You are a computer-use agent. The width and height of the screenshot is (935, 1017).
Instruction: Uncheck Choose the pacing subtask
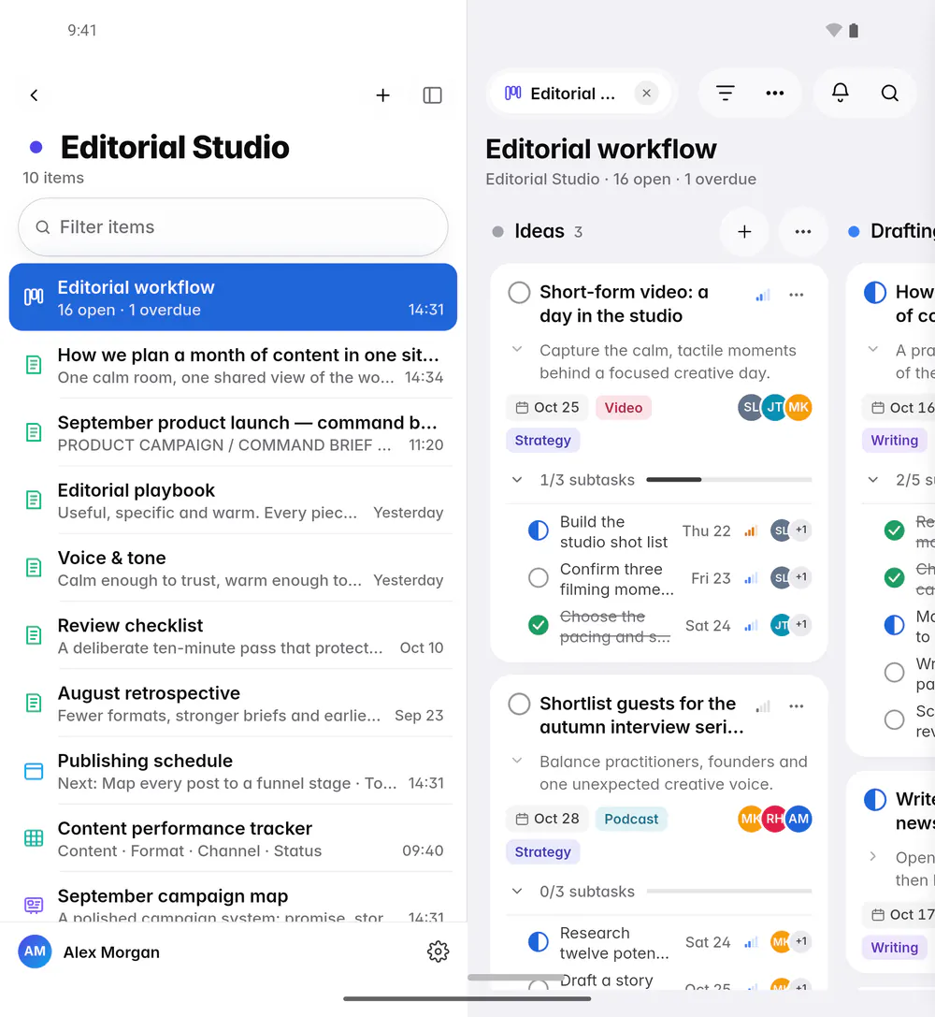point(538,625)
